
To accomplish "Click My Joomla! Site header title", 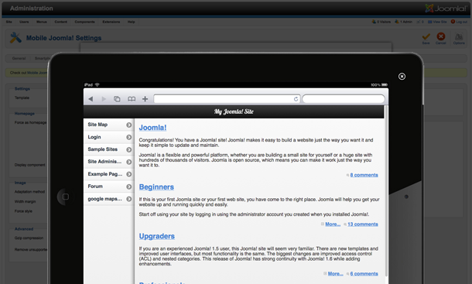I will [x=234, y=111].
